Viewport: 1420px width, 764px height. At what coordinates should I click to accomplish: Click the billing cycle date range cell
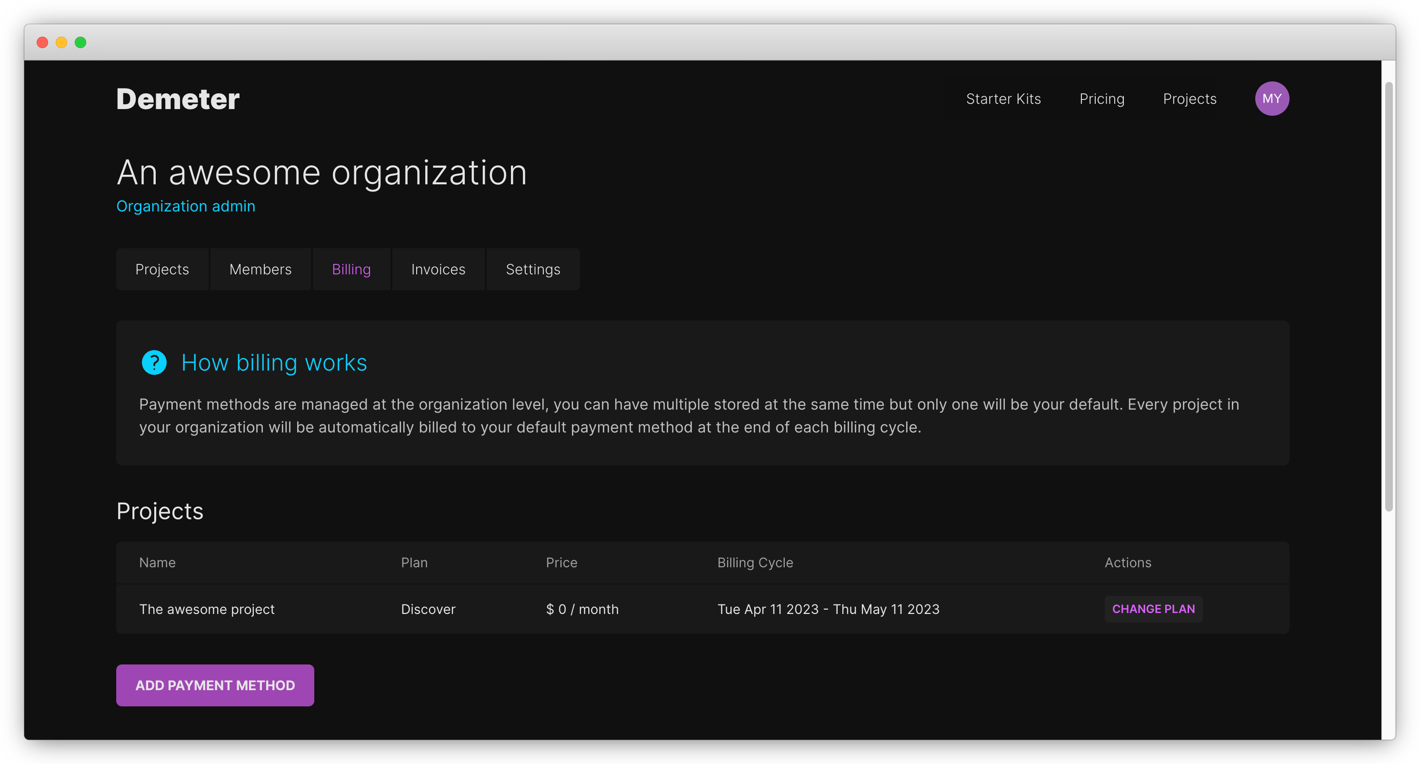(828, 609)
